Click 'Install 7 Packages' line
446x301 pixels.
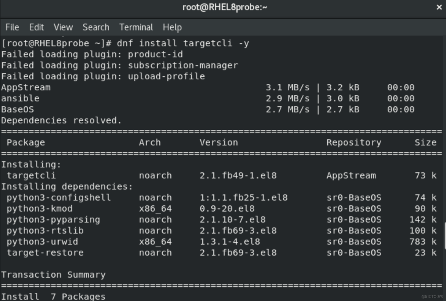coord(53,296)
